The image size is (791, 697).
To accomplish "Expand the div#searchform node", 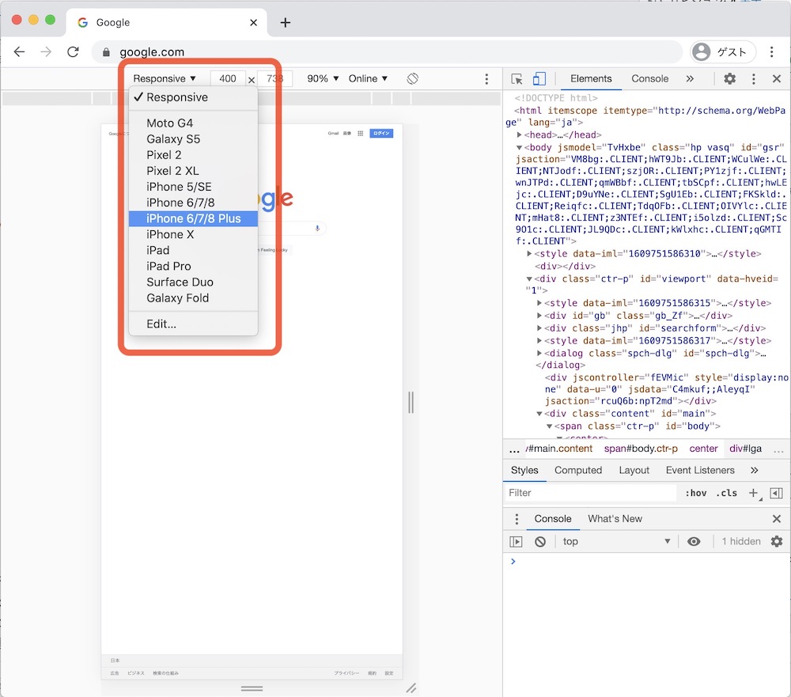I will [539, 328].
